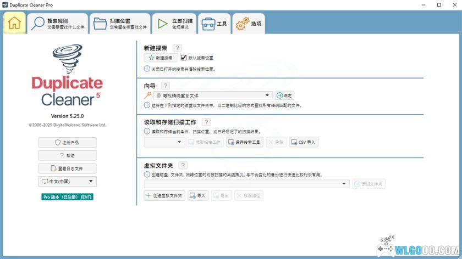This screenshot has width=462, height=259.
Task: Click the 帮助 button in left panel
Action: [x=67, y=155]
